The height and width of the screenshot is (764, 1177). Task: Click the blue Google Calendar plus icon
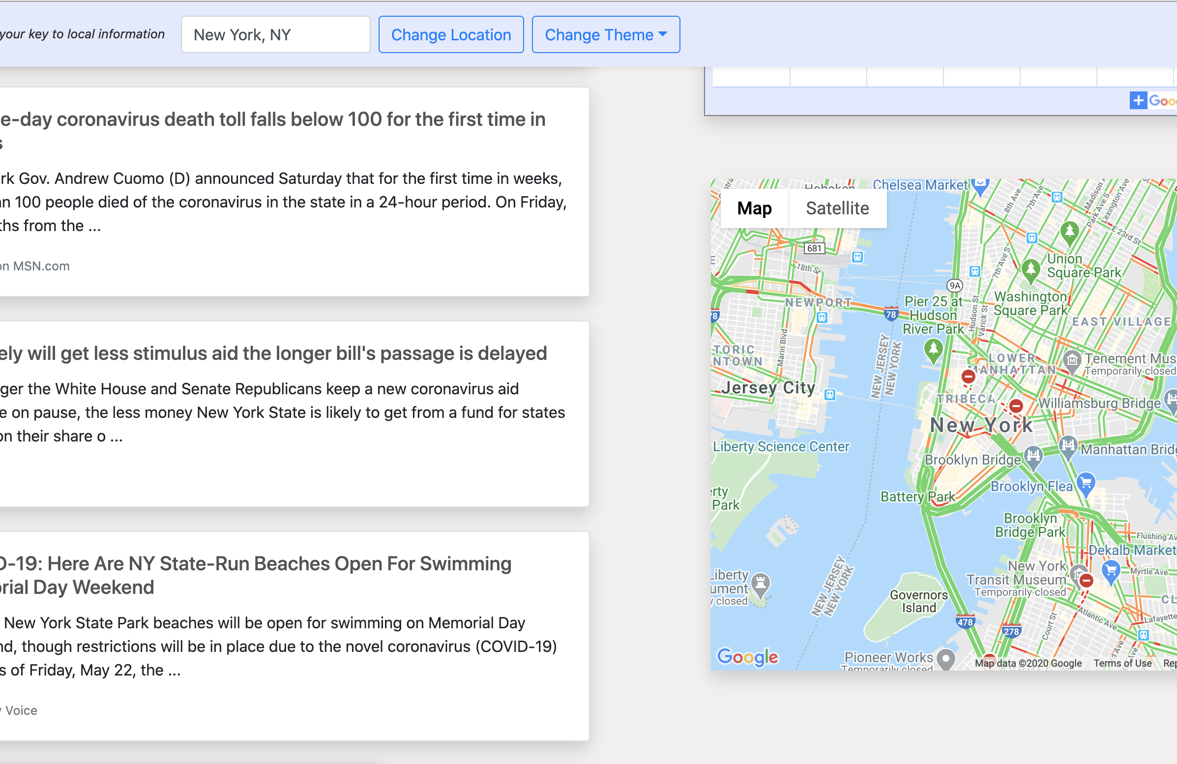[x=1138, y=100]
